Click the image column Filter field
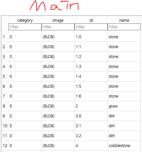Screen dimensions: 142x152 pos(58,27)
